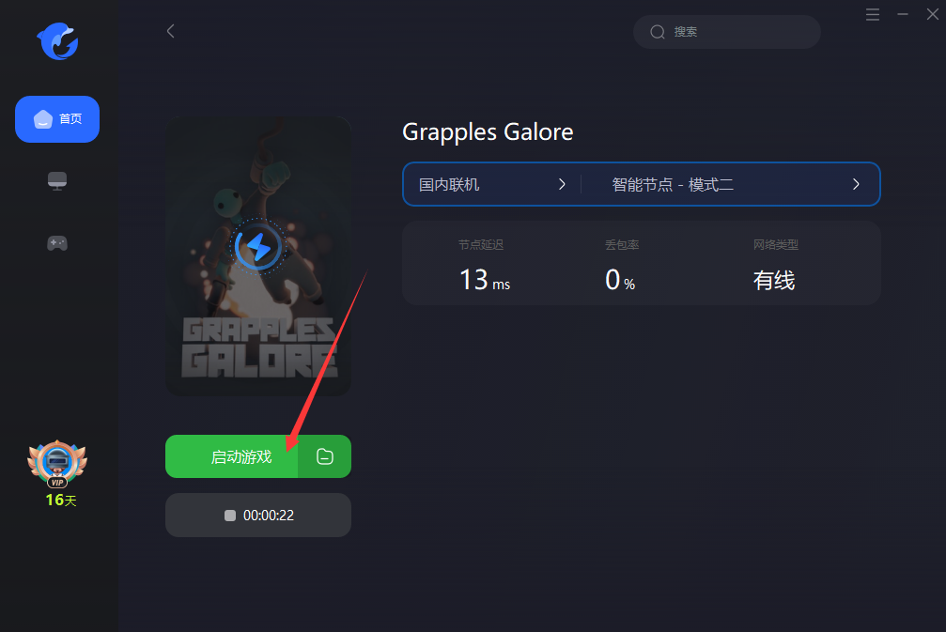Click the 00:00:22 timer button
The image size is (946, 632).
tap(258, 515)
